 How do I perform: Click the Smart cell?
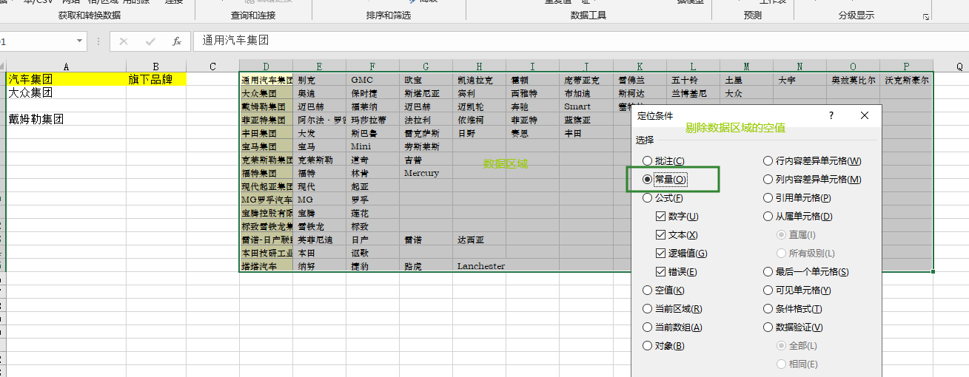[586, 106]
